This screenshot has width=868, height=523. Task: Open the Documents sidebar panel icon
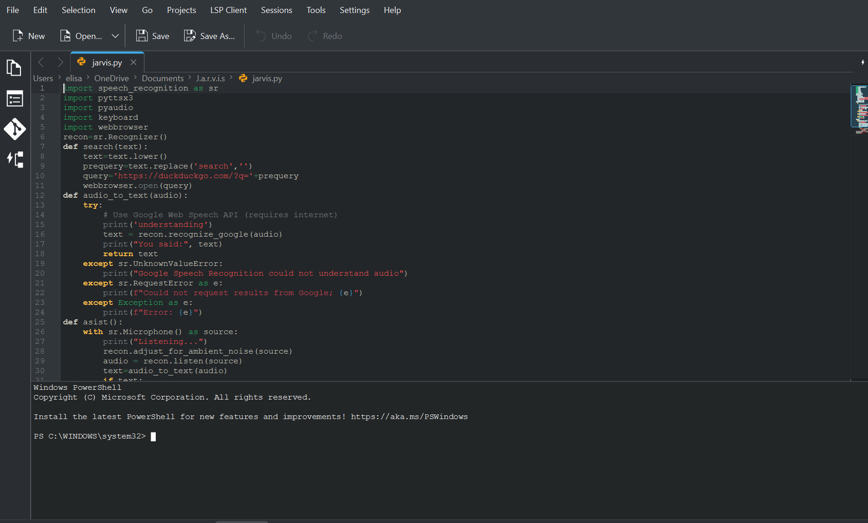tap(14, 68)
